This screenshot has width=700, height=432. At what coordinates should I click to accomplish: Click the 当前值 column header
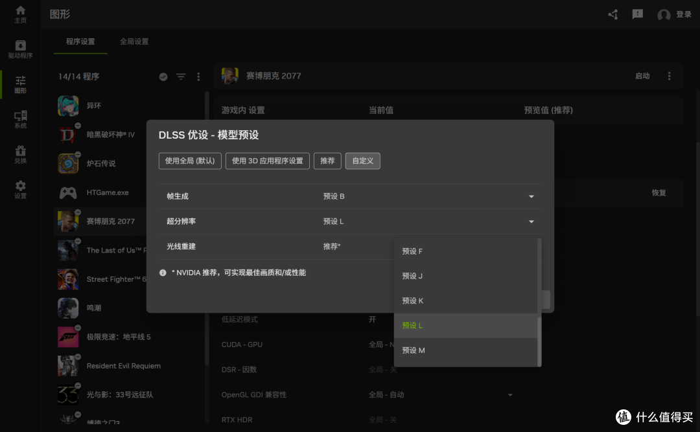pyautogui.click(x=381, y=110)
